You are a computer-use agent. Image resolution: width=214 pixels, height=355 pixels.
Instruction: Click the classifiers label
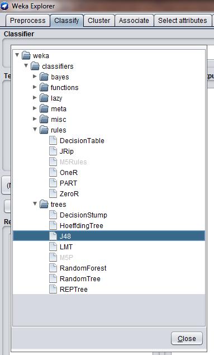click(58, 66)
